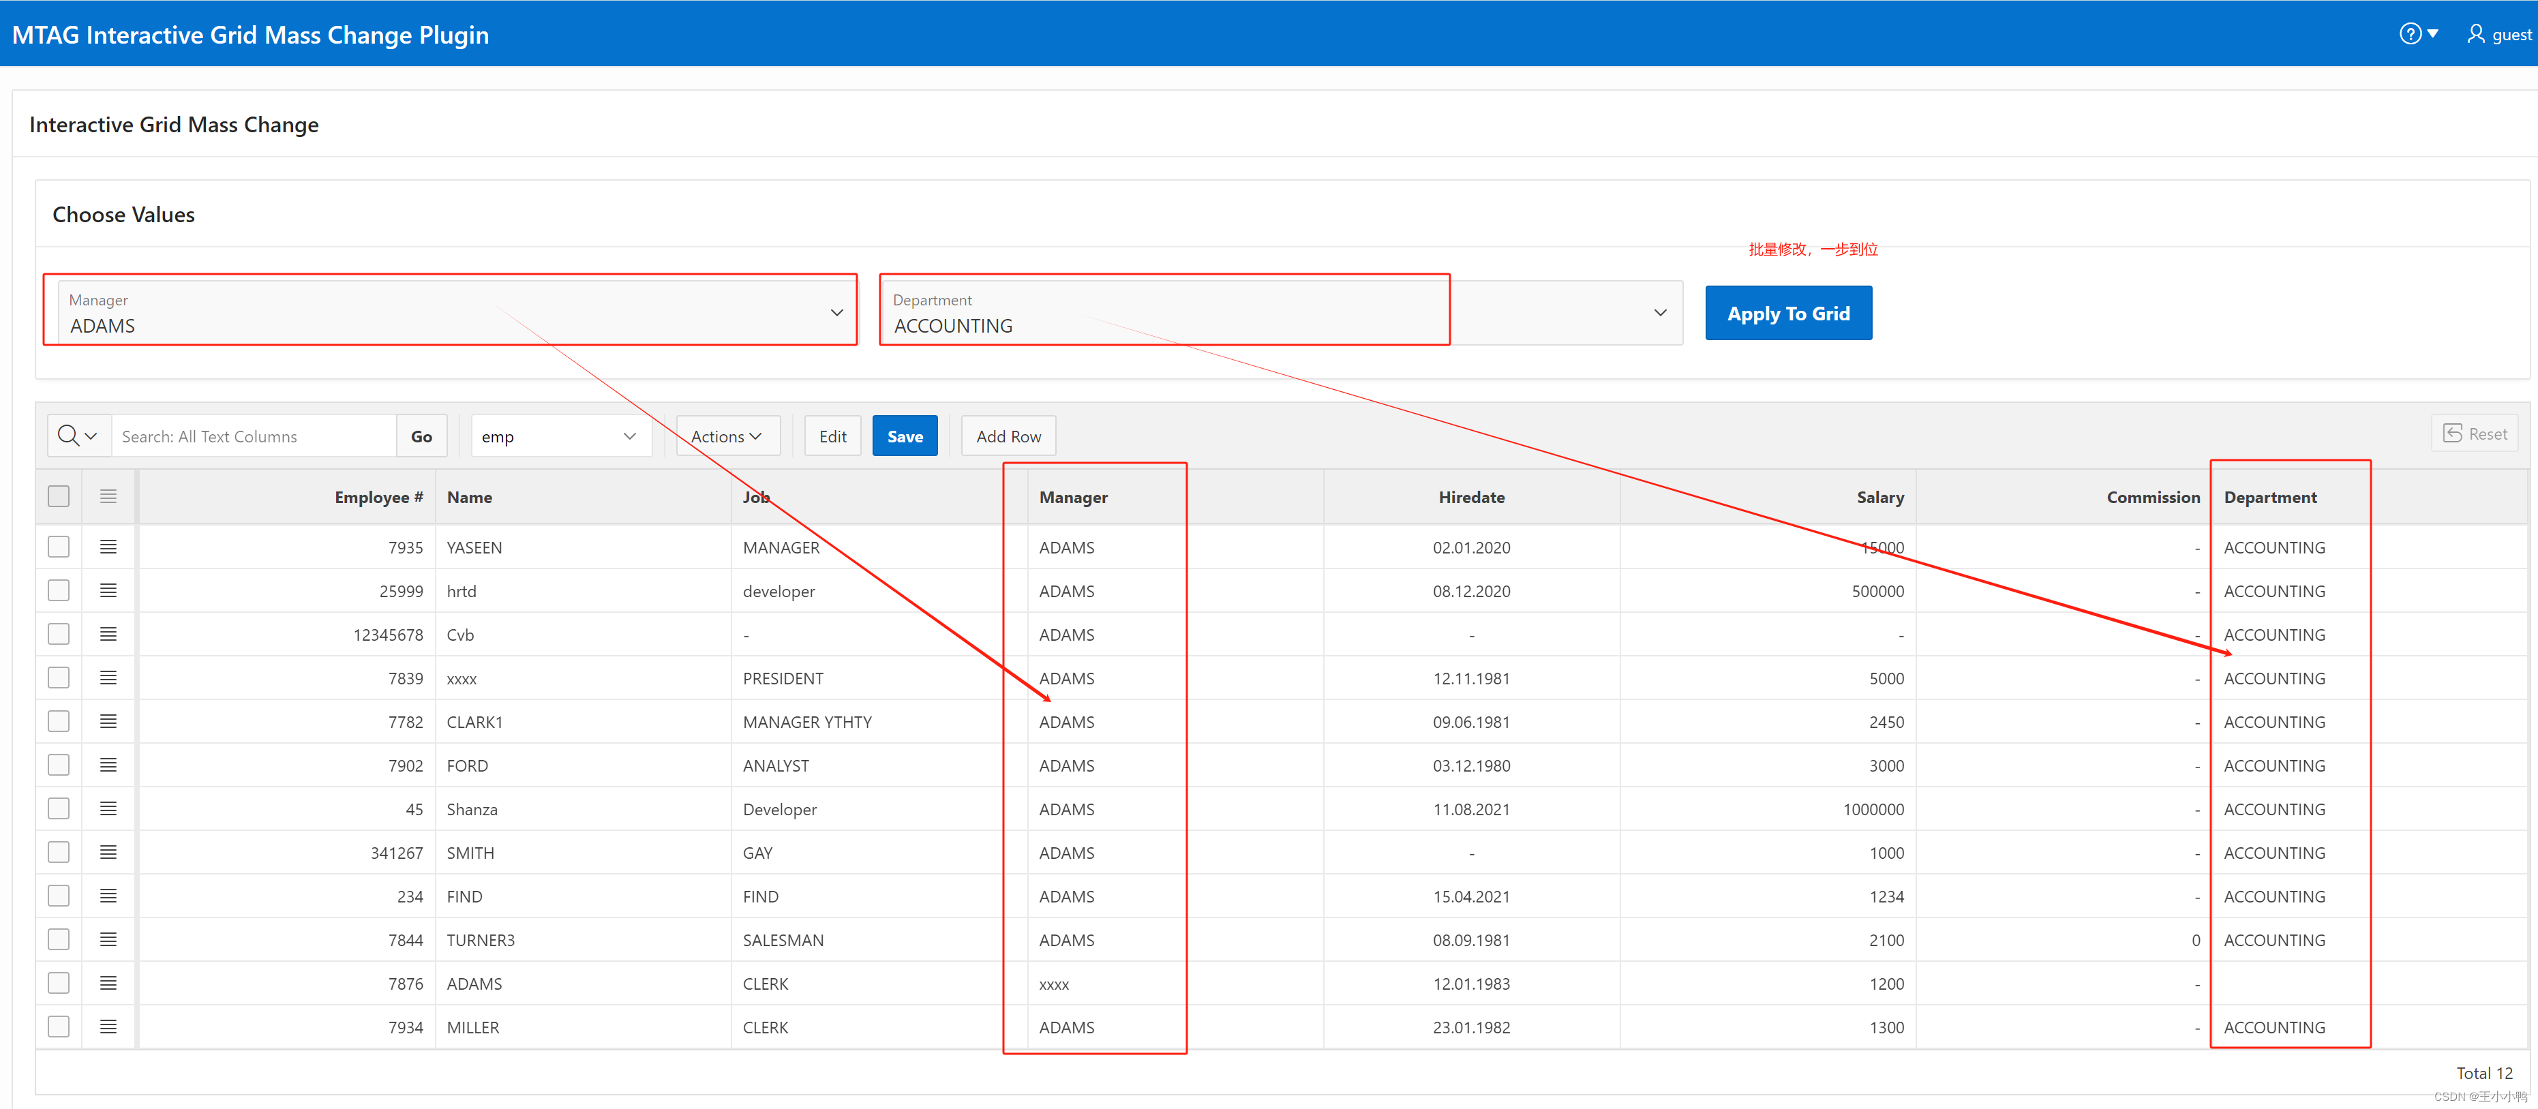
Task: Toggle the select-all rows checkbox
Action: coord(59,496)
